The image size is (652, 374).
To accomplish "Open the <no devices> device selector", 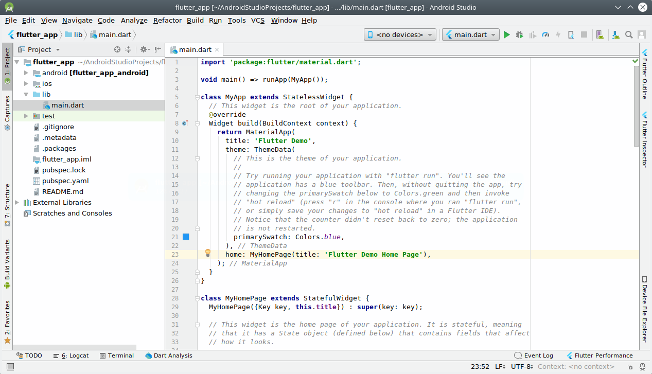I will point(399,34).
